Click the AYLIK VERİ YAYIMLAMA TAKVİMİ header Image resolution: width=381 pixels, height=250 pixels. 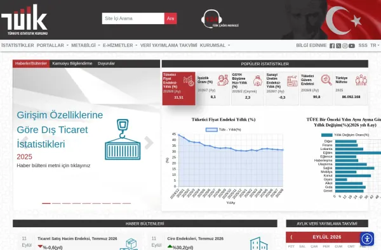pos(327,223)
